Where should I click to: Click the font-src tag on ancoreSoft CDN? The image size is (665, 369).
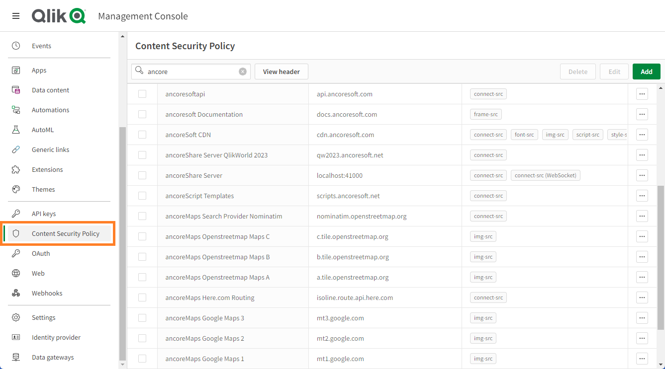[524, 135]
